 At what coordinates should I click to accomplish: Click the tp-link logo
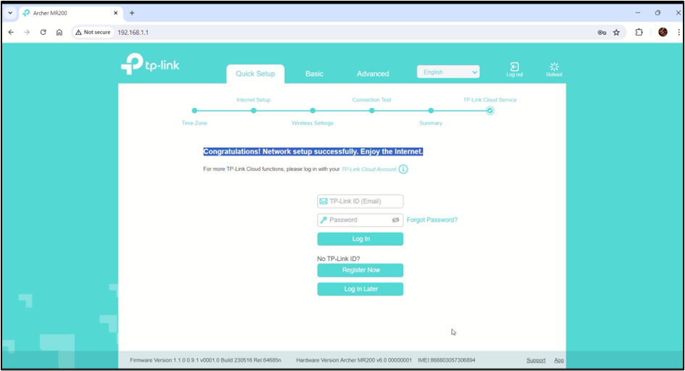pos(150,65)
